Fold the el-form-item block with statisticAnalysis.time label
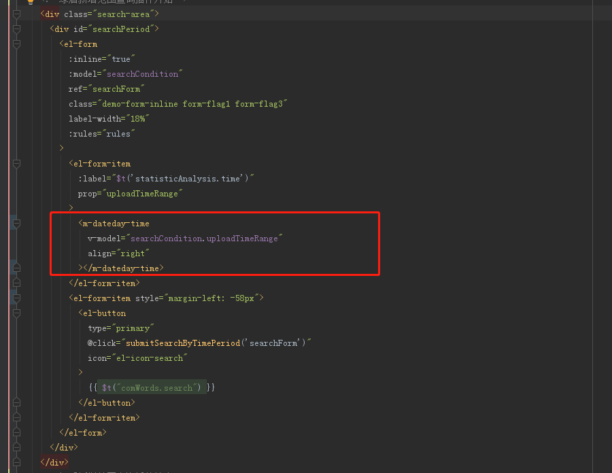 coord(16,164)
